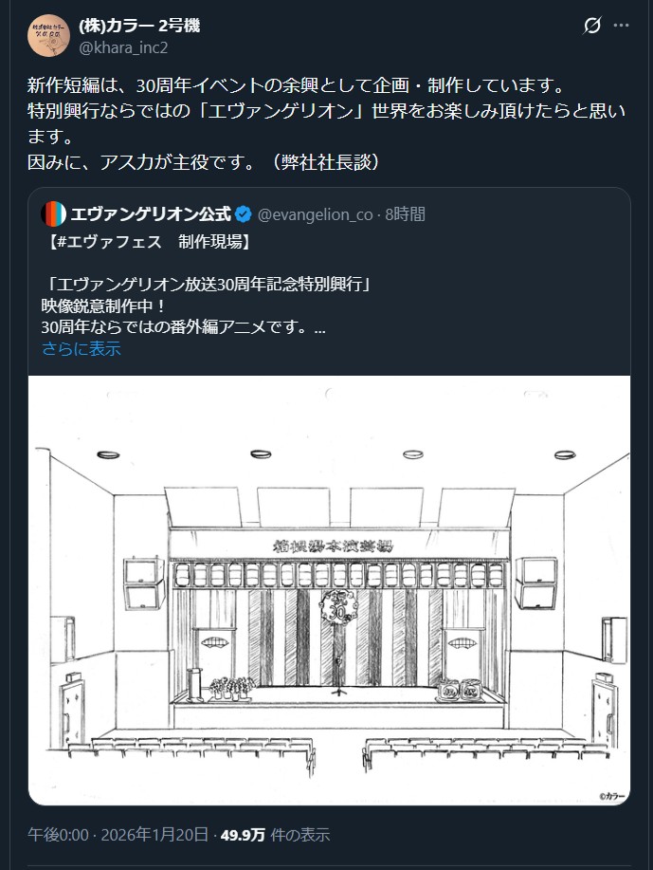The width and height of the screenshot is (653, 870).
Task: Open the エヴァンゲリオン公式 account name
Action: [x=151, y=214]
